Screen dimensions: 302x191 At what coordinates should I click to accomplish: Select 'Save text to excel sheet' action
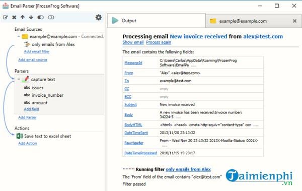[x=48, y=136]
